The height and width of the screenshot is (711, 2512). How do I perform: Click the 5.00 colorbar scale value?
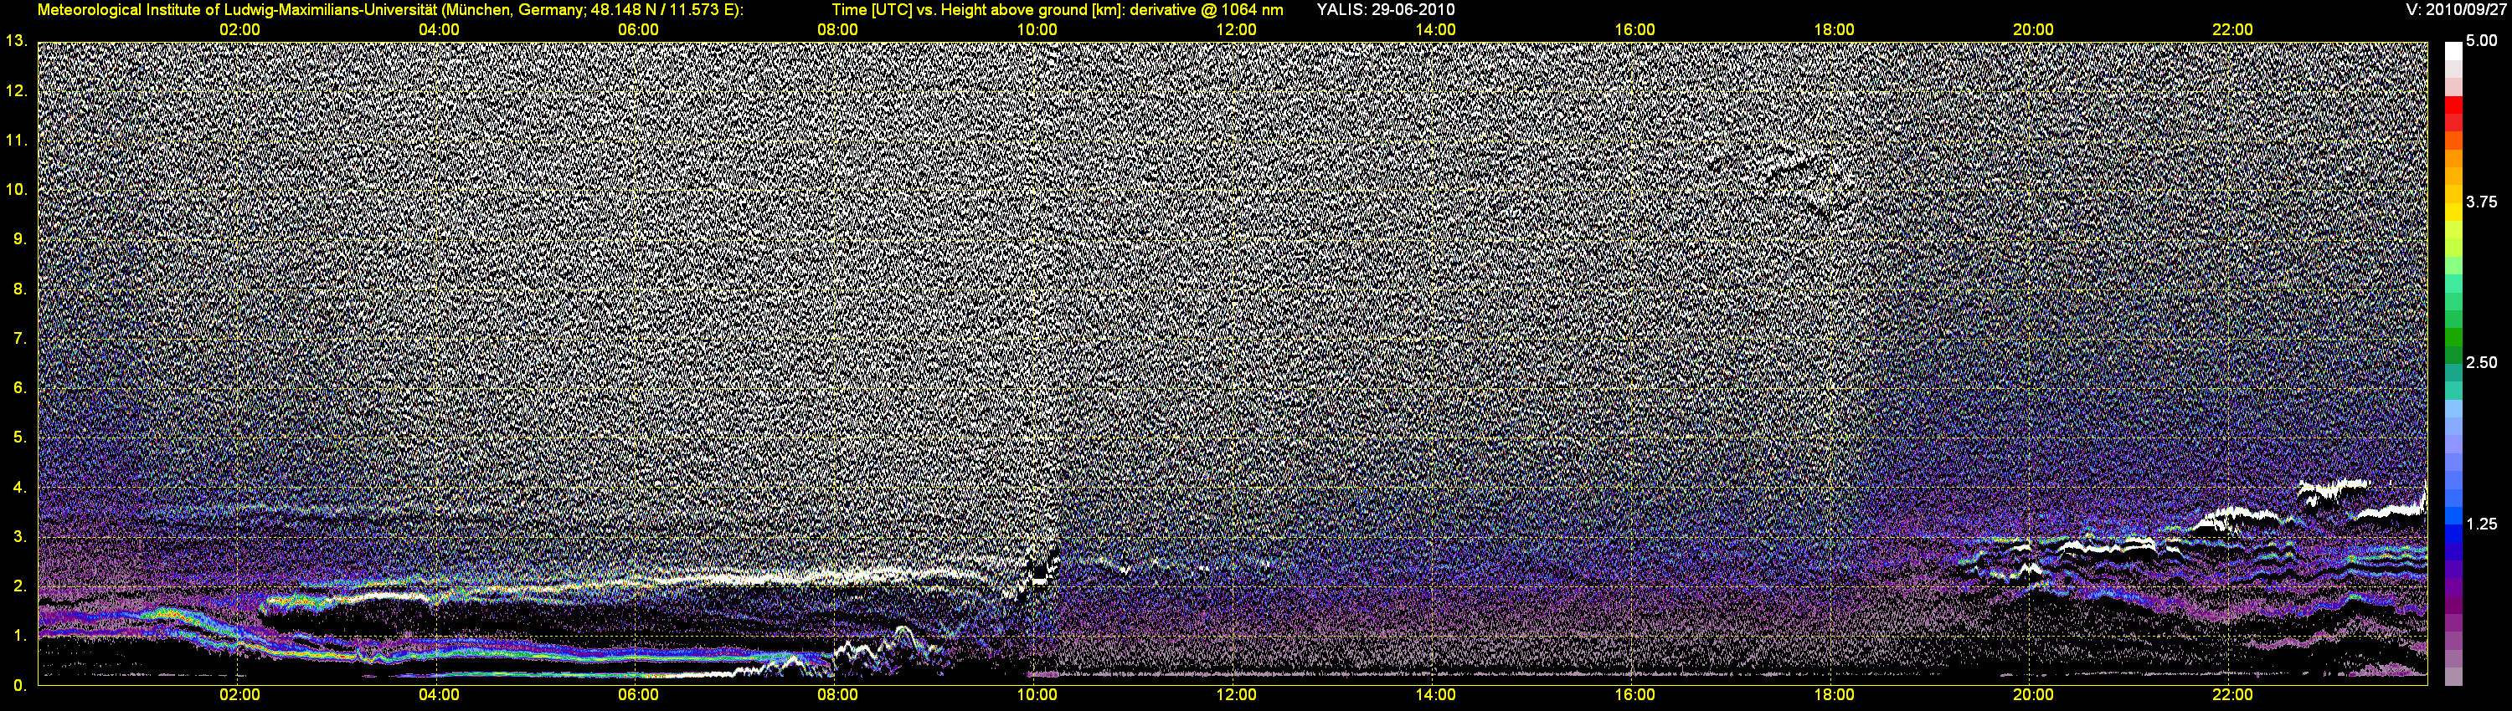tap(2482, 41)
